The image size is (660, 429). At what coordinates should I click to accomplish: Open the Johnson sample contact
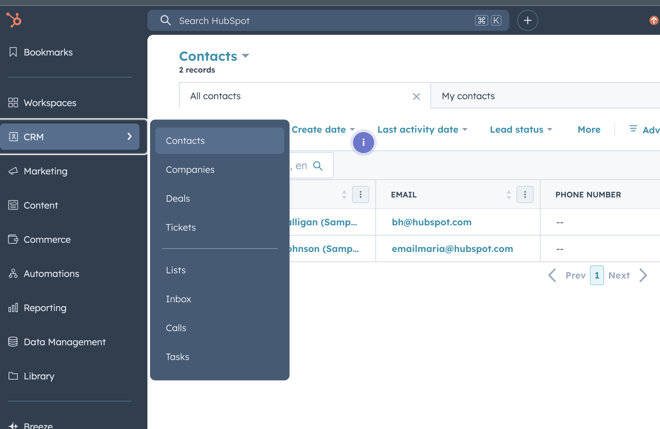click(324, 249)
